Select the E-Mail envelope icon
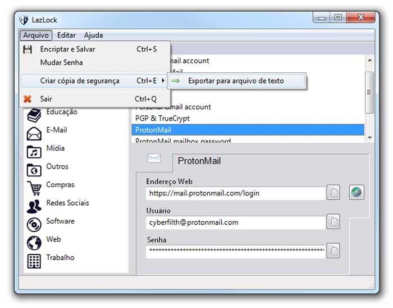The image size is (393, 308). (x=34, y=133)
